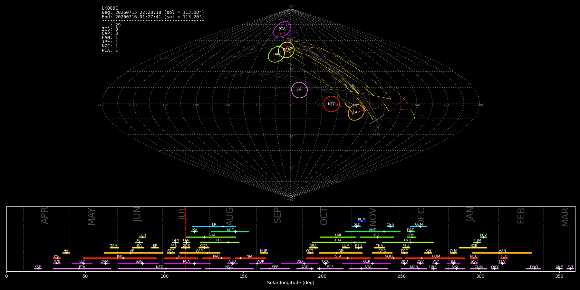This screenshot has width=580, height=290.
Task: Click the HYD shower bar
Action: (408, 242)
